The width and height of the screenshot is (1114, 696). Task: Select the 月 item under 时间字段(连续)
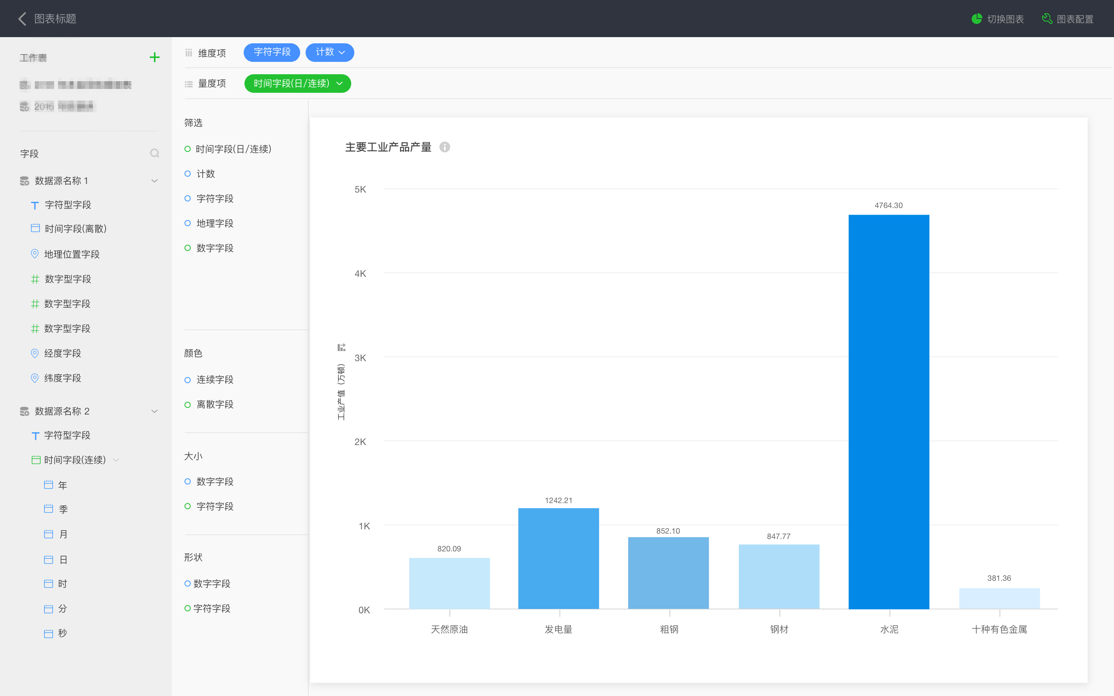point(63,534)
